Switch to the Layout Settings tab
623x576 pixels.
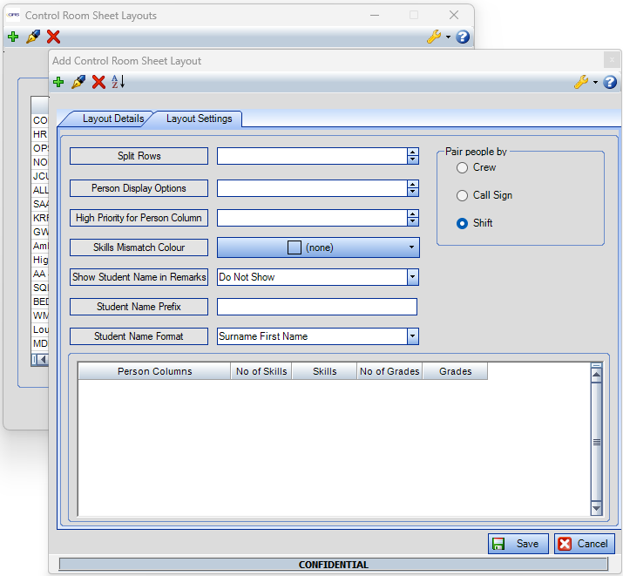pos(199,119)
